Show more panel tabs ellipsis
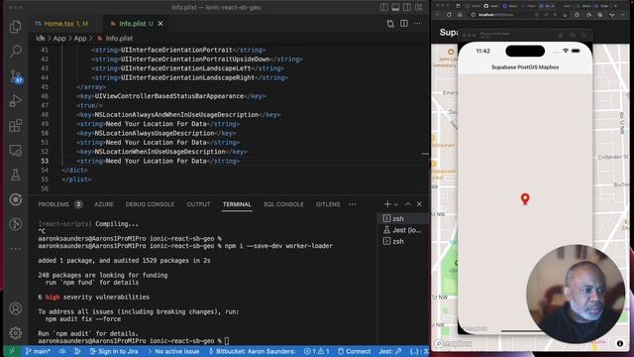 [353, 204]
